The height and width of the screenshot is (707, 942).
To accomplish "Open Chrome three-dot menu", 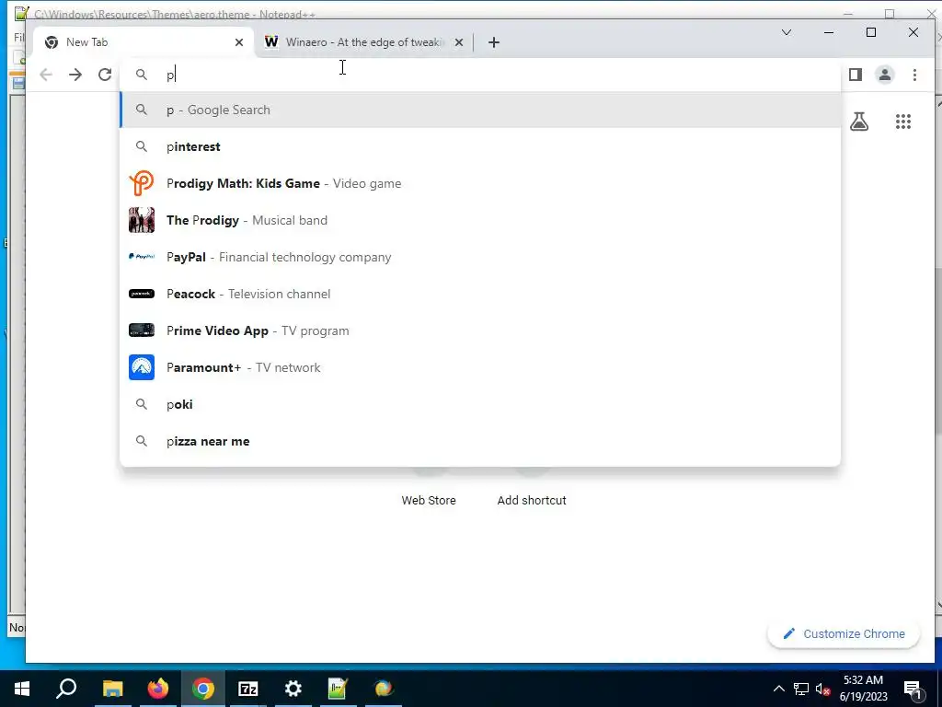I will pyautogui.click(x=914, y=75).
